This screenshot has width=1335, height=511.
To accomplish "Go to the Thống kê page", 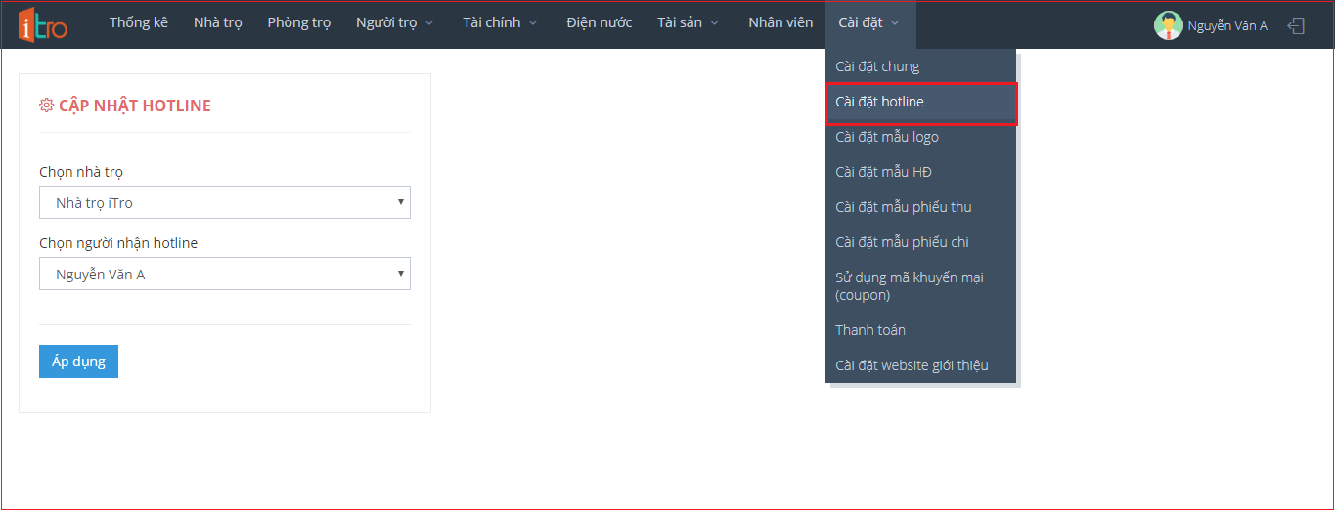I will click(x=138, y=22).
